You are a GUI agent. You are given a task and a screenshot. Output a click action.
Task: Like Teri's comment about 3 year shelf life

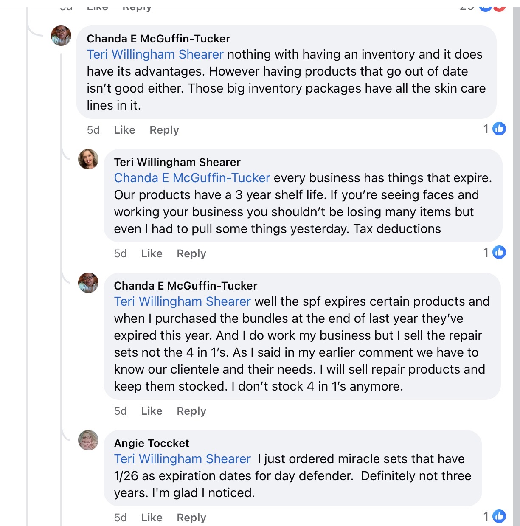tap(152, 253)
